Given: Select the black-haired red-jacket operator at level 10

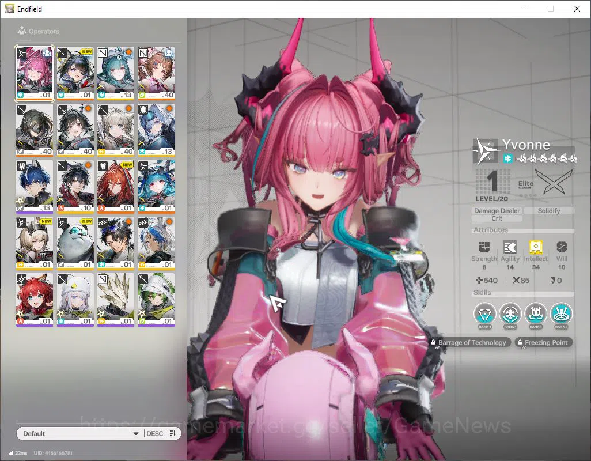Looking at the screenshot, I should tap(75, 187).
